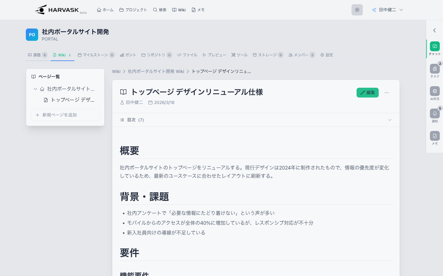Open the タスク sidebar icon
The image size is (443, 276).
(434, 69)
